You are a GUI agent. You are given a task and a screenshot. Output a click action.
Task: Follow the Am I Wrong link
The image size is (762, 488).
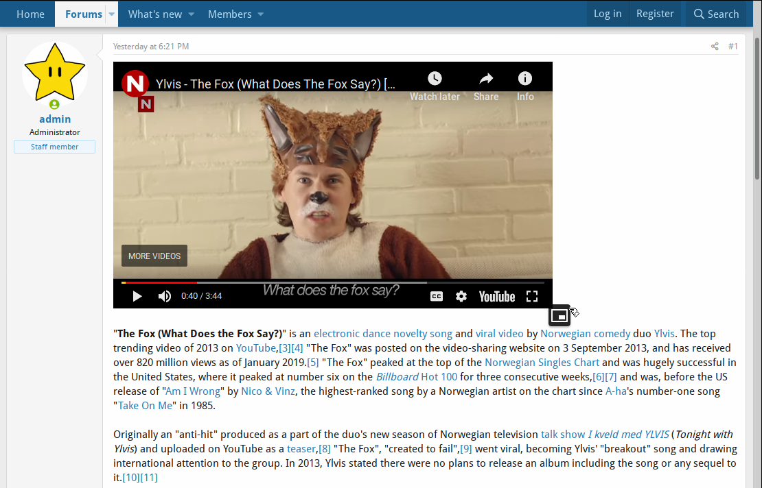(x=193, y=391)
